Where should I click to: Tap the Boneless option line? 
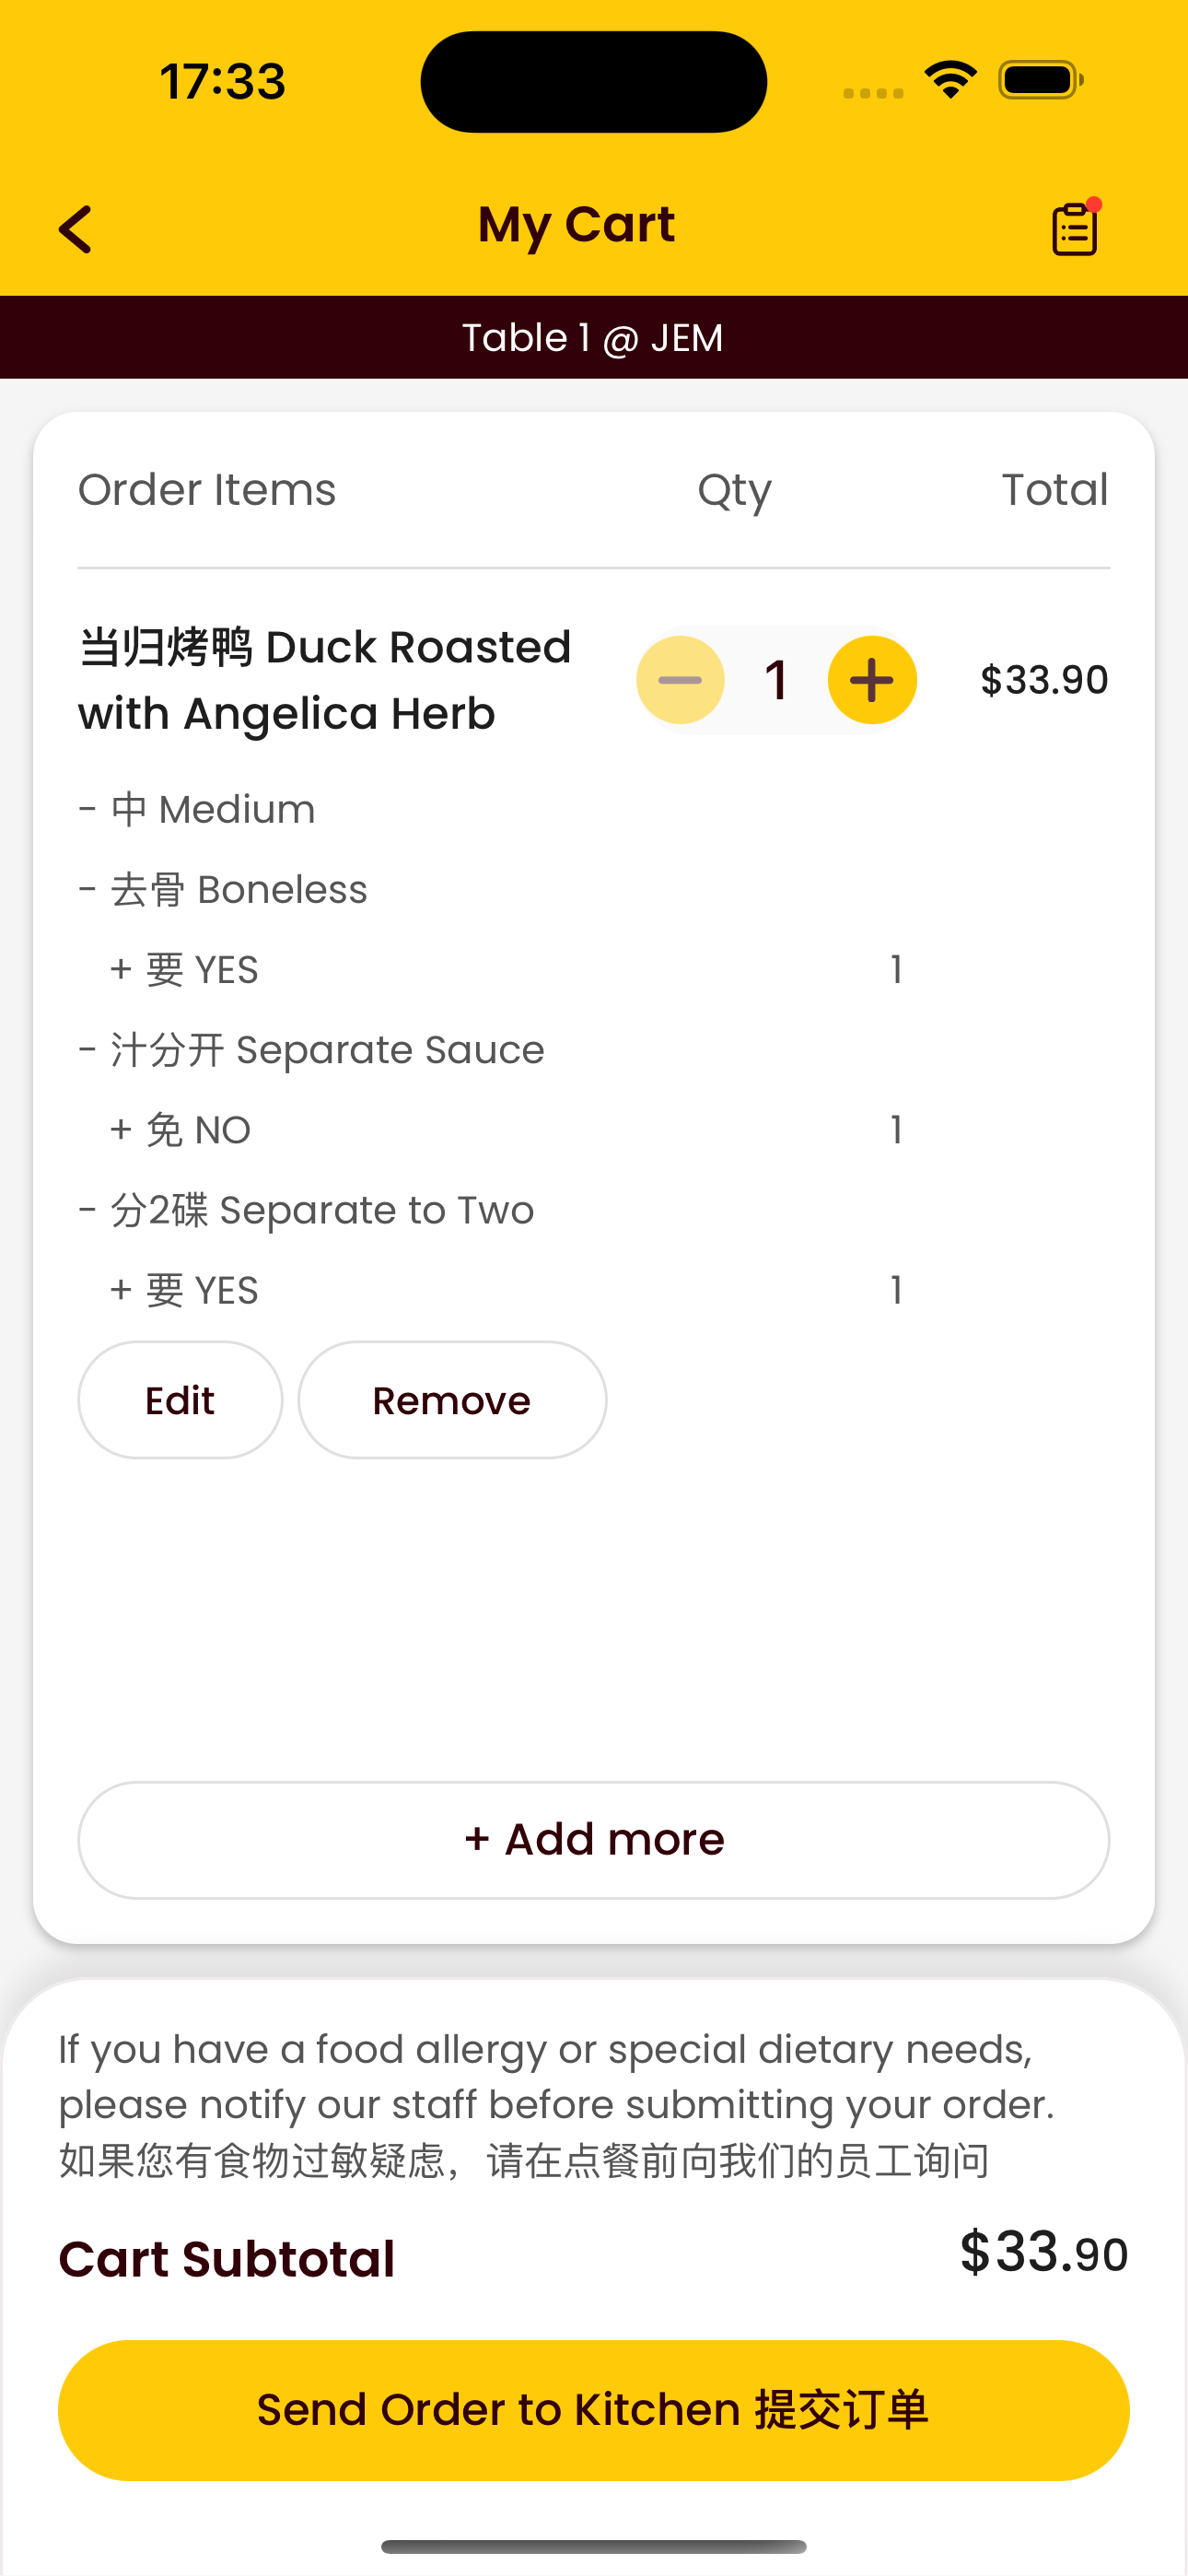click(x=223, y=889)
